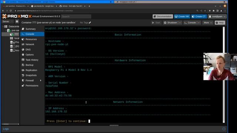
Task: Click the splitter handle above Logs
Action: pos(114,125)
